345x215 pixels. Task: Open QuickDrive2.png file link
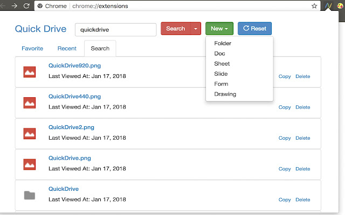pos(71,127)
